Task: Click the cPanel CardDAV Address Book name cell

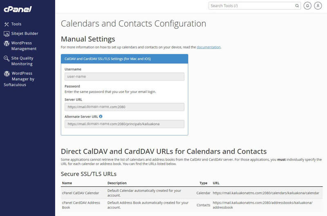Action: [81, 205]
